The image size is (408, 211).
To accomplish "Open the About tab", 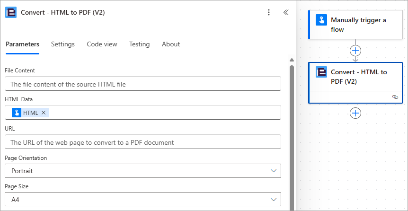I will [x=171, y=44].
